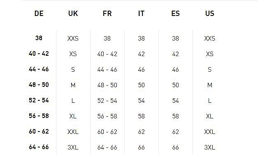Click the IT column header
258x161 pixels.
[141, 14]
